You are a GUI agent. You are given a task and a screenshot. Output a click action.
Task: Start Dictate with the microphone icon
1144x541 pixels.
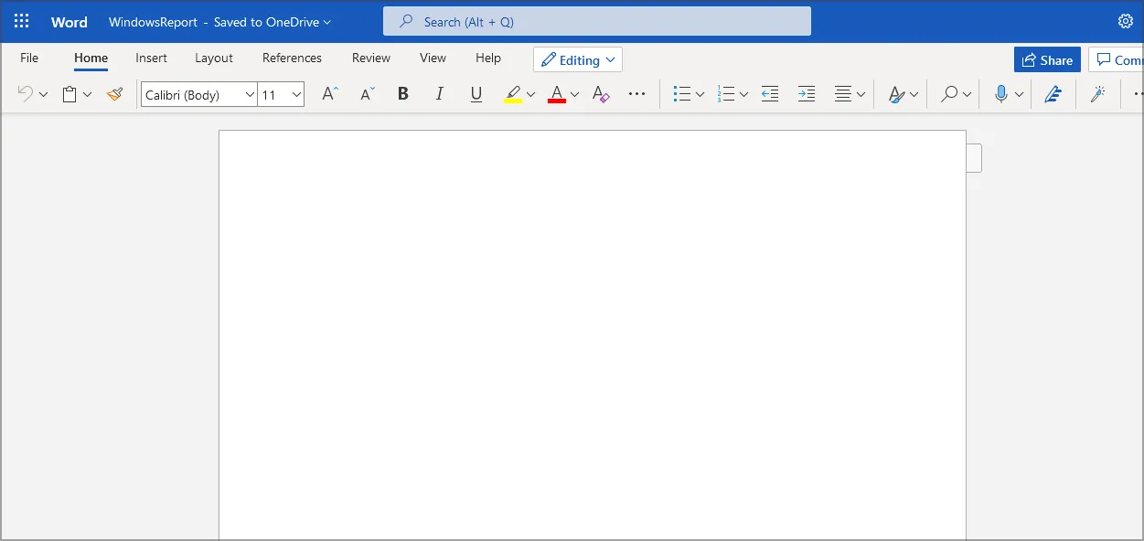[x=1001, y=94]
